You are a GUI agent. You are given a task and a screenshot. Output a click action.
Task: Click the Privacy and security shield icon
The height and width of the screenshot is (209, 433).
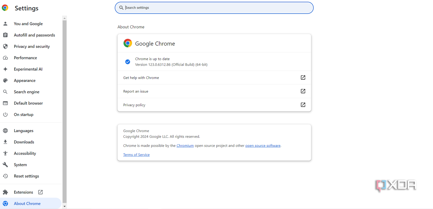click(x=5, y=47)
